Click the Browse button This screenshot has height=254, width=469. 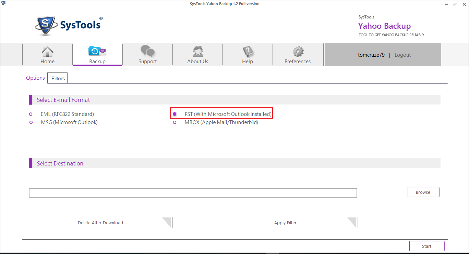(x=423, y=192)
